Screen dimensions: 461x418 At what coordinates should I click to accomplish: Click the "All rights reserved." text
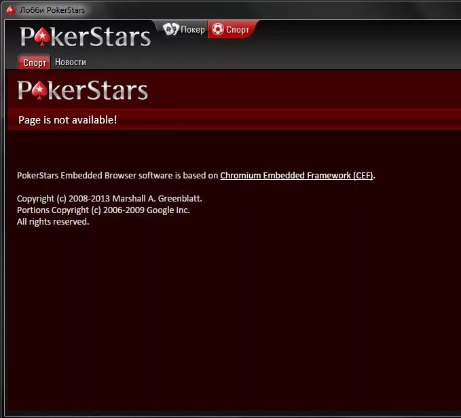point(53,221)
